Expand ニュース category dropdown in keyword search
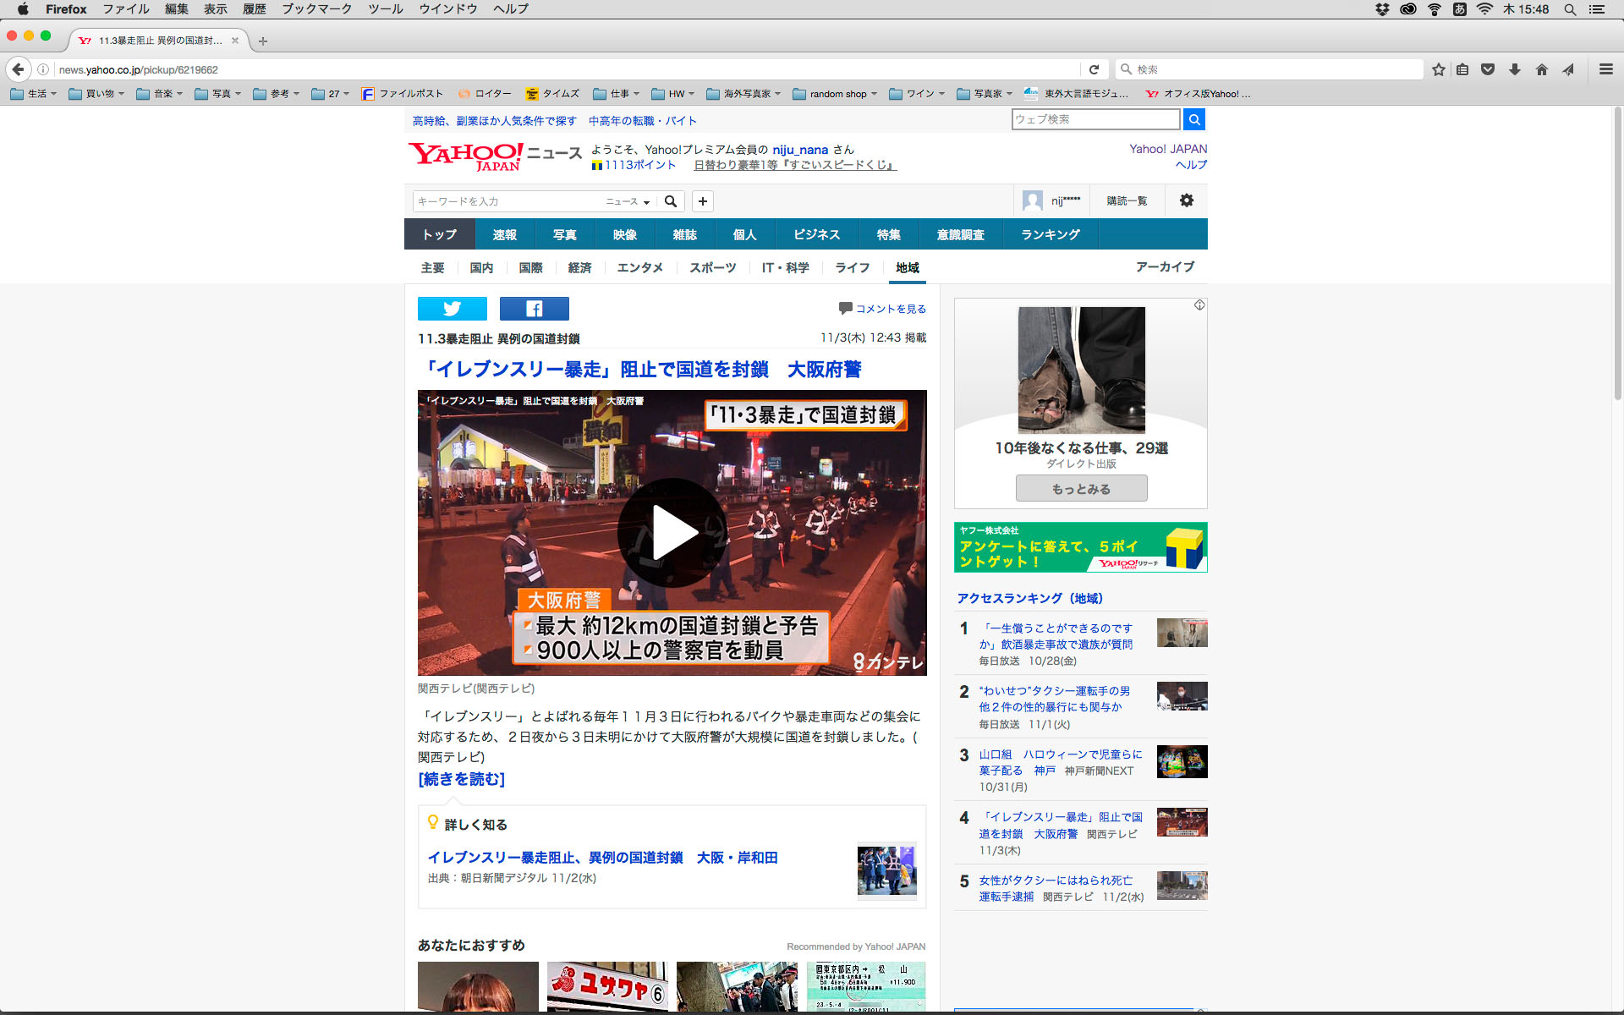Viewport: 1624px width, 1015px height. [x=628, y=201]
